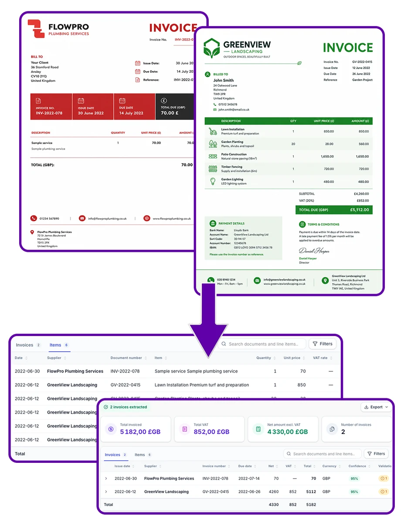Viewport: 404px width, 523px height.
Task: Click the red globe icon by www.flowproplumbing.co.uk
Action: point(147,218)
